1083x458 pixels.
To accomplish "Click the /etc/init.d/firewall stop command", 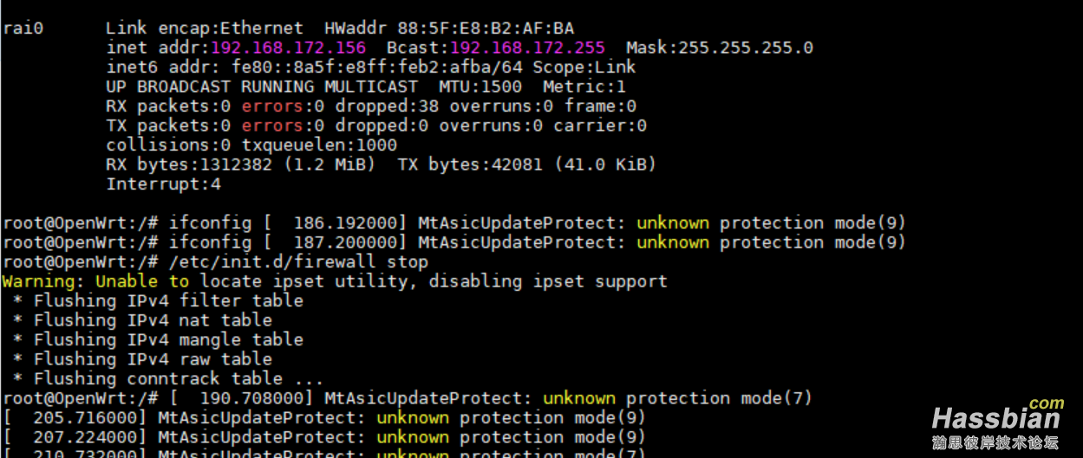I will click(x=298, y=261).
